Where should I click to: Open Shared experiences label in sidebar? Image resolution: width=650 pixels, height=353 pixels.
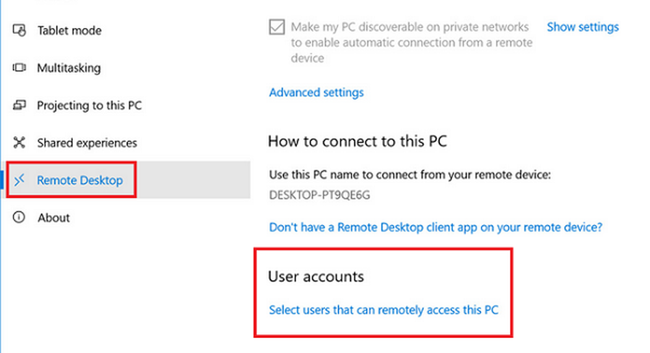click(x=86, y=143)
